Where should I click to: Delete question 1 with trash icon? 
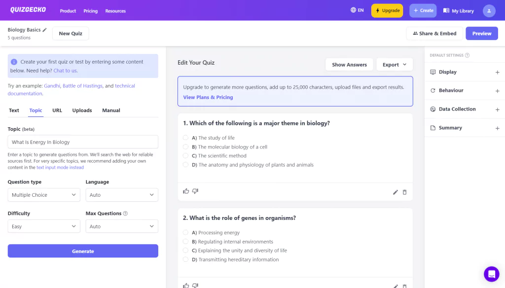pos(404,192)
